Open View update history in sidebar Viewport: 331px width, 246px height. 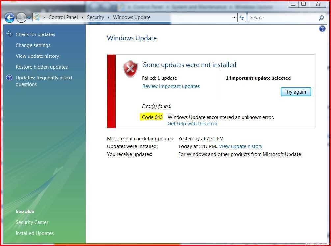tap(37, 56)
